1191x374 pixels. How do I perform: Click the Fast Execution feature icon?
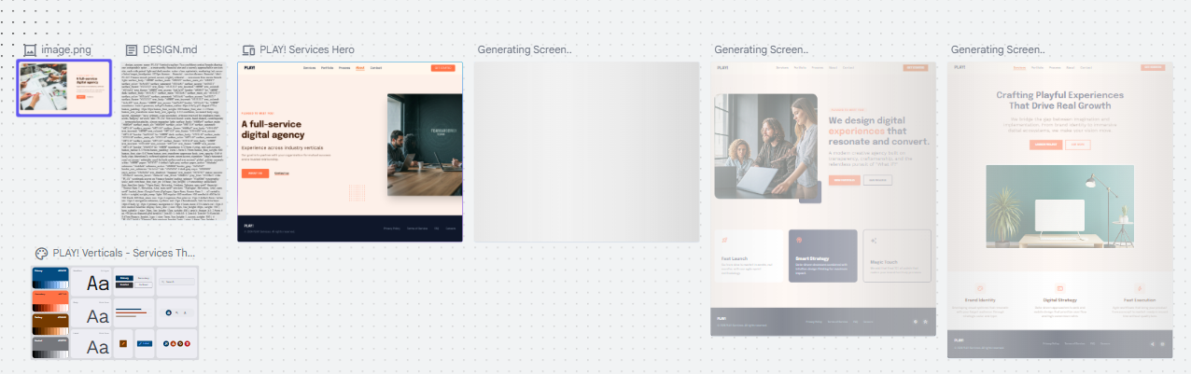[x=1139, y=289]
